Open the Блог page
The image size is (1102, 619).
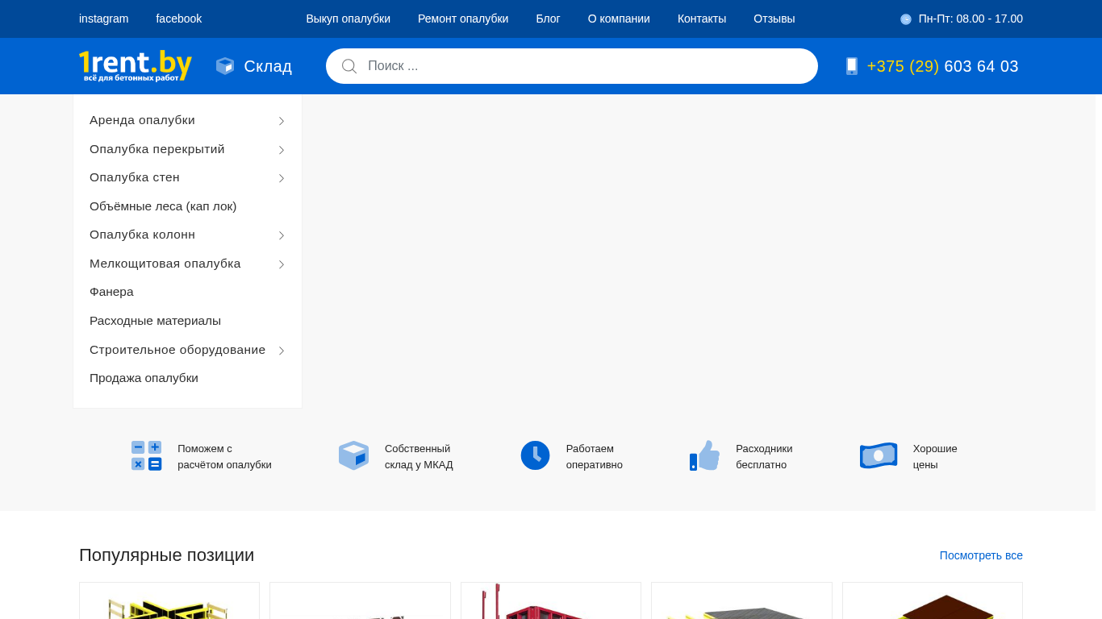coord(548,19)
